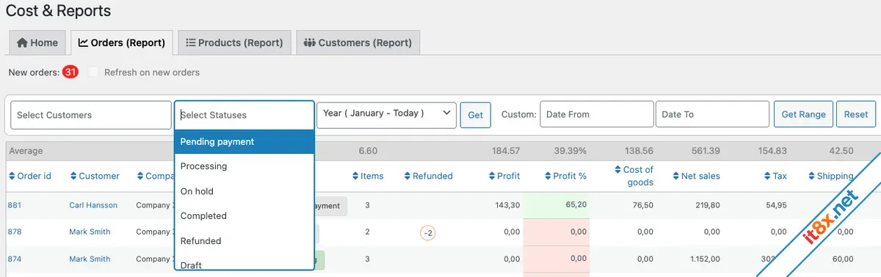Choose Completed status option
The image size is (881, 277).
click(244, 216)
